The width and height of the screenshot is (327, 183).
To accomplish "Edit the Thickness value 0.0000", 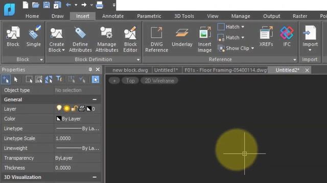I will [78, 168].
